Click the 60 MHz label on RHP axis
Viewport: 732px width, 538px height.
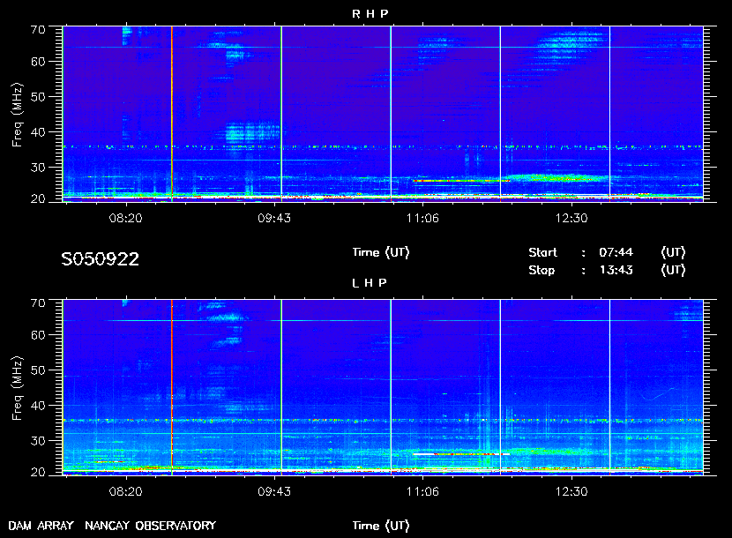point(38,62)
